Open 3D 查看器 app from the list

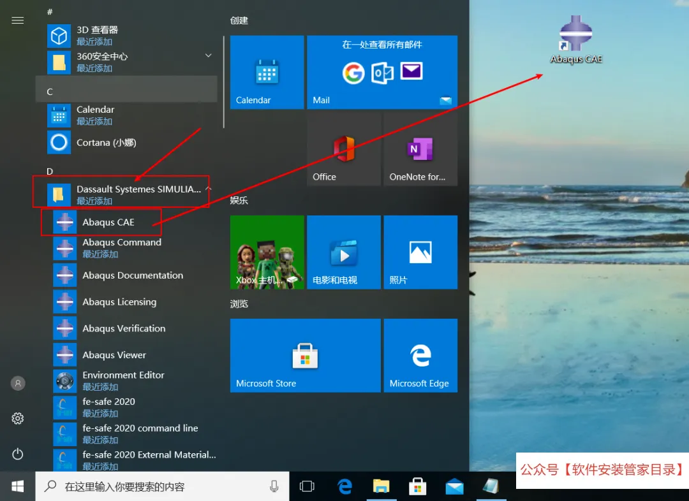(126, 36)
